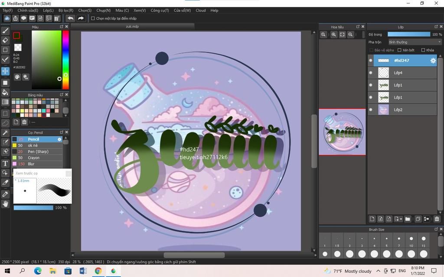Select the Hand pan tool

(5, 204)
